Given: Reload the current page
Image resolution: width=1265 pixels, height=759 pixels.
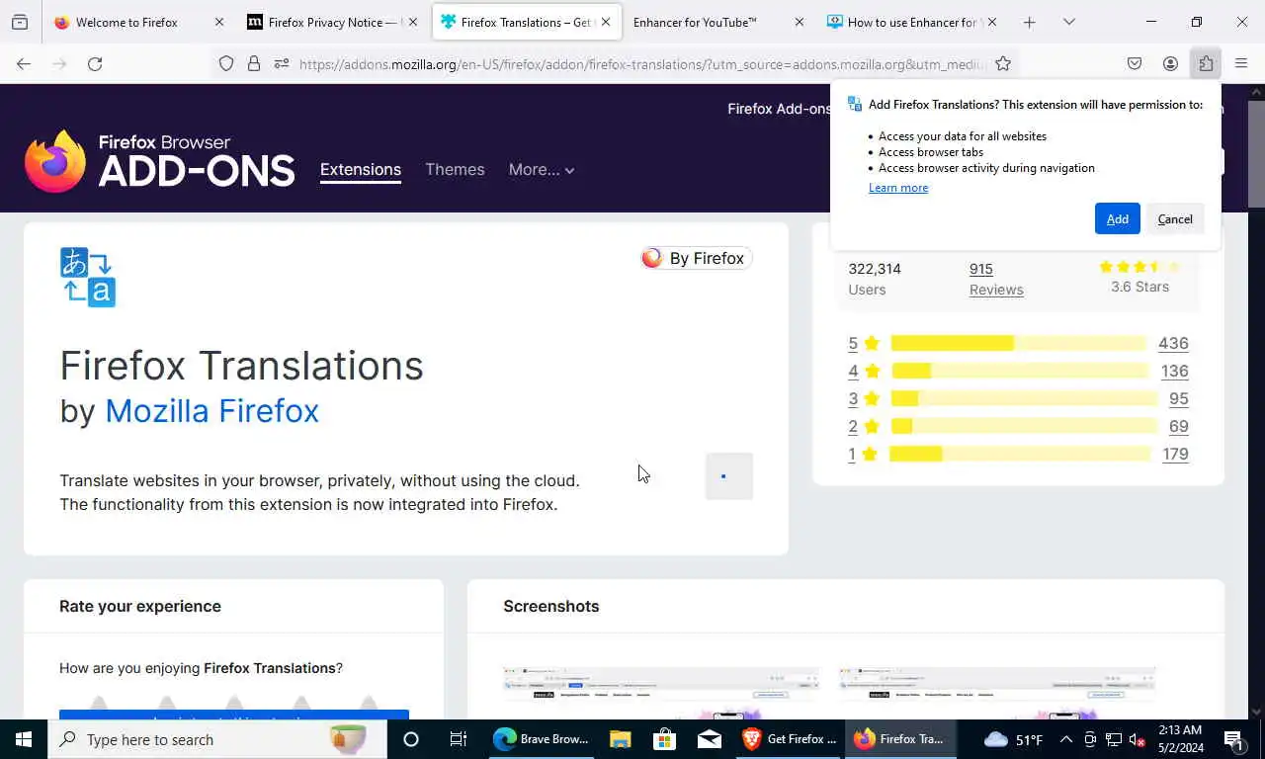Looking at the screenshot, I should tap(95, 63).
